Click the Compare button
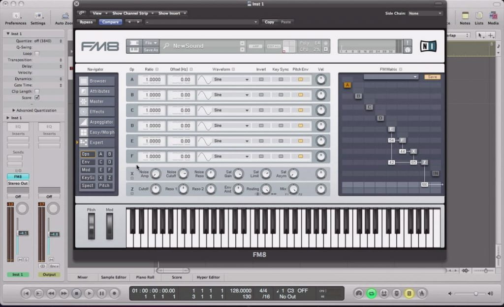This screenshot has width=504, height=307. coord(110,22)
